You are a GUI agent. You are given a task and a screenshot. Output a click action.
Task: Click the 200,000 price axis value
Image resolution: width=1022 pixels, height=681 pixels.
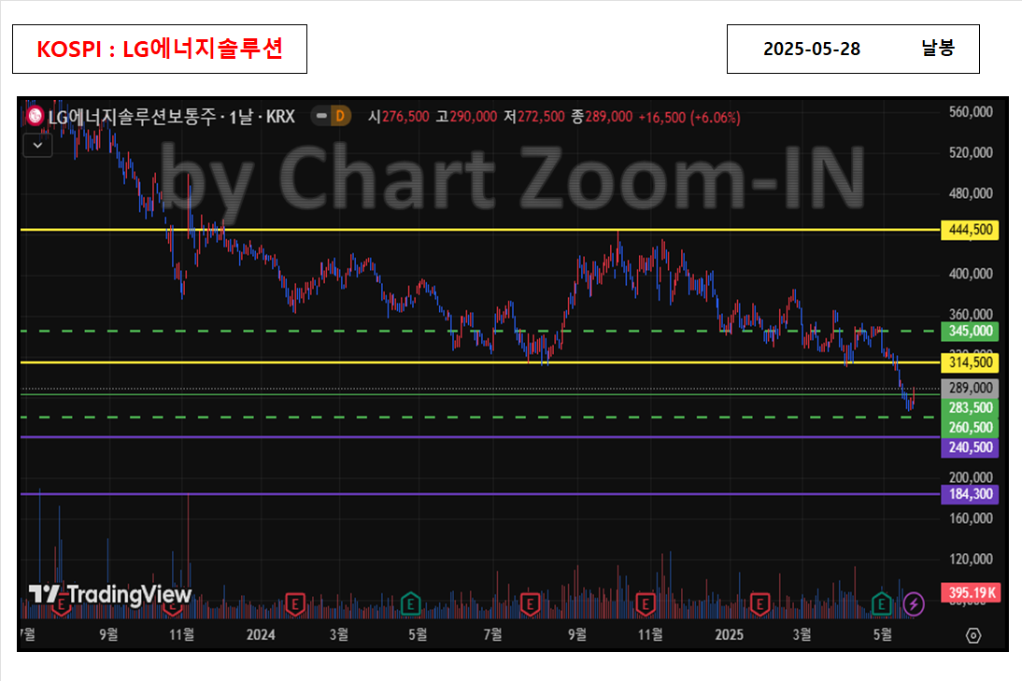pyautogui.click(x=971, y=477)
